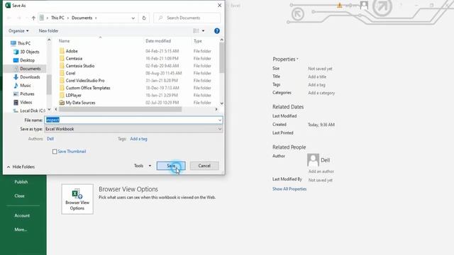Screen dimensions: 454x255
Task: Open Browser View Options button in Excel
Action: [77, 199]
